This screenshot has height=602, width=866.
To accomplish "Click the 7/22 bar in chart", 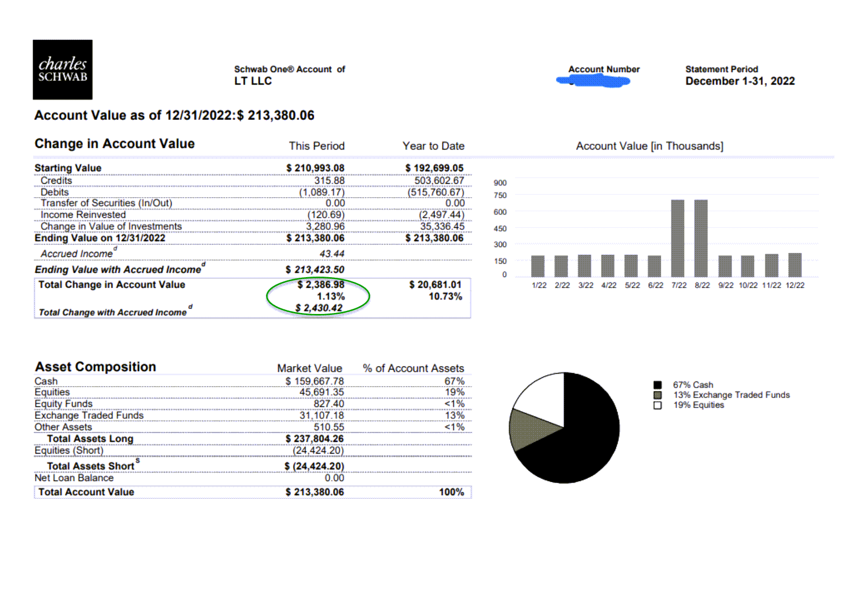I will point(678,238).
